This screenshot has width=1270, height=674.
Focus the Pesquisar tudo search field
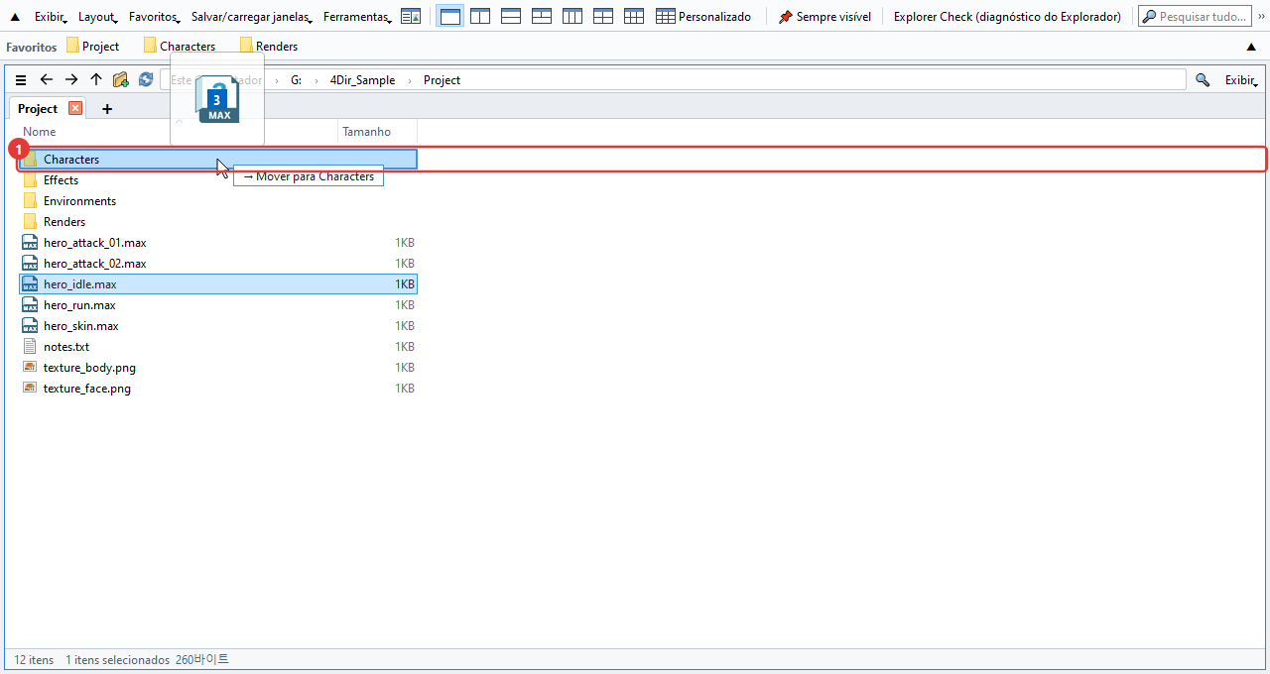point(1195,17)
